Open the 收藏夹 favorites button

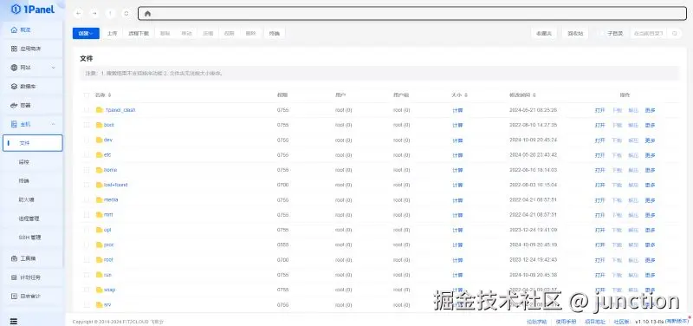point(544,33)
